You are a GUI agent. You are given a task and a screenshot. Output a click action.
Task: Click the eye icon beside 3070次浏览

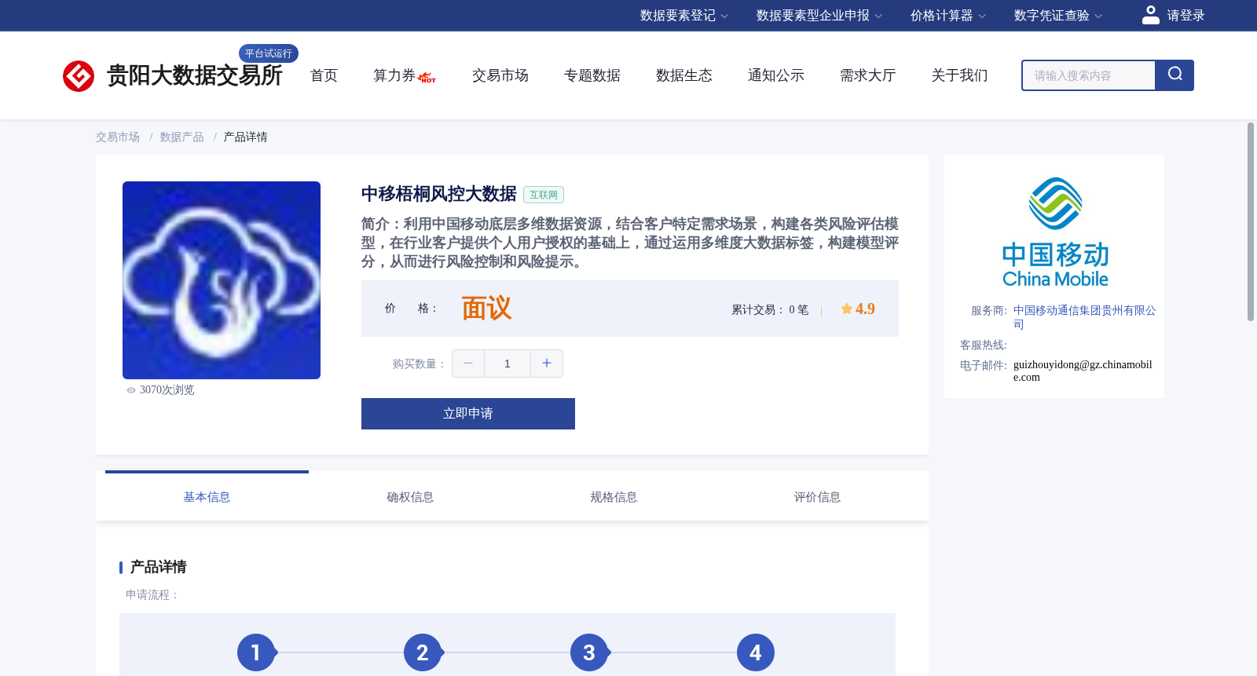pyautogui.click(x=131, y=390)
